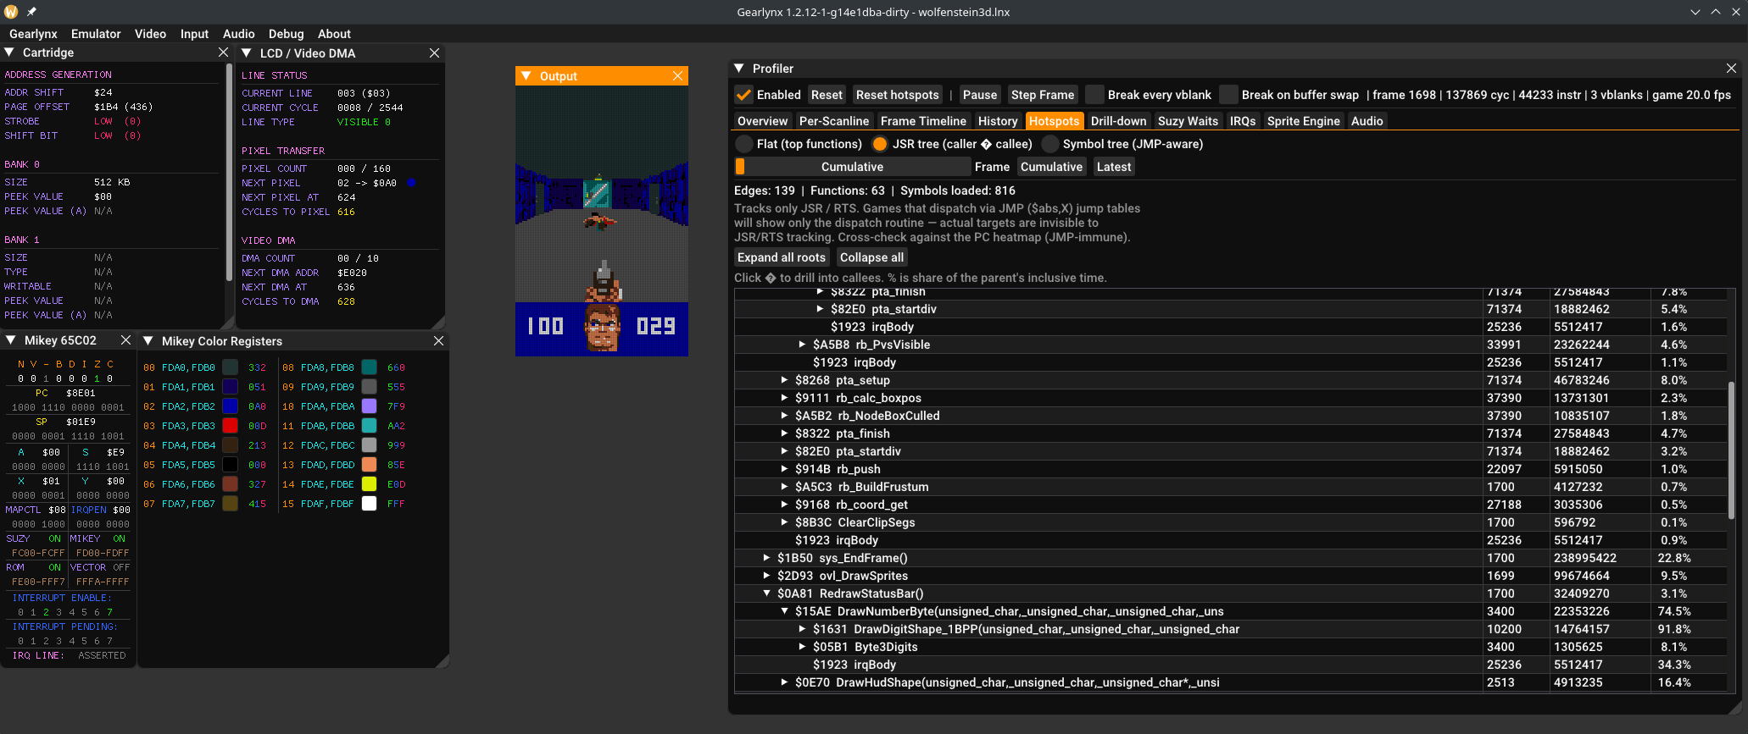The image size is (1748, 734).
Task: Open the Debug menu
Action: 286,34
